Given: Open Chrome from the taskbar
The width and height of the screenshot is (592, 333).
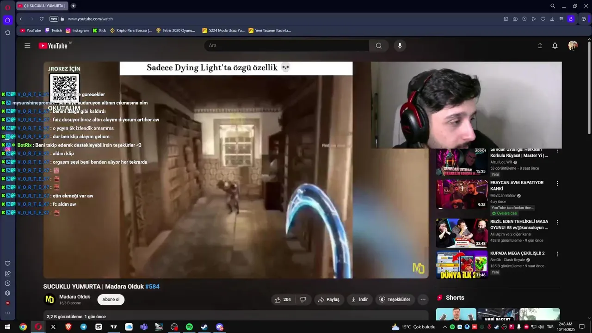Looking at the screenshot, I should click(23, 327).
